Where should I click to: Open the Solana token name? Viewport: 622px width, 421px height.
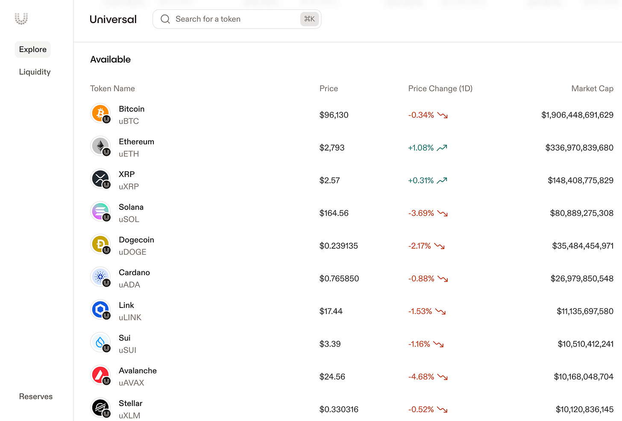click(131, 207)
